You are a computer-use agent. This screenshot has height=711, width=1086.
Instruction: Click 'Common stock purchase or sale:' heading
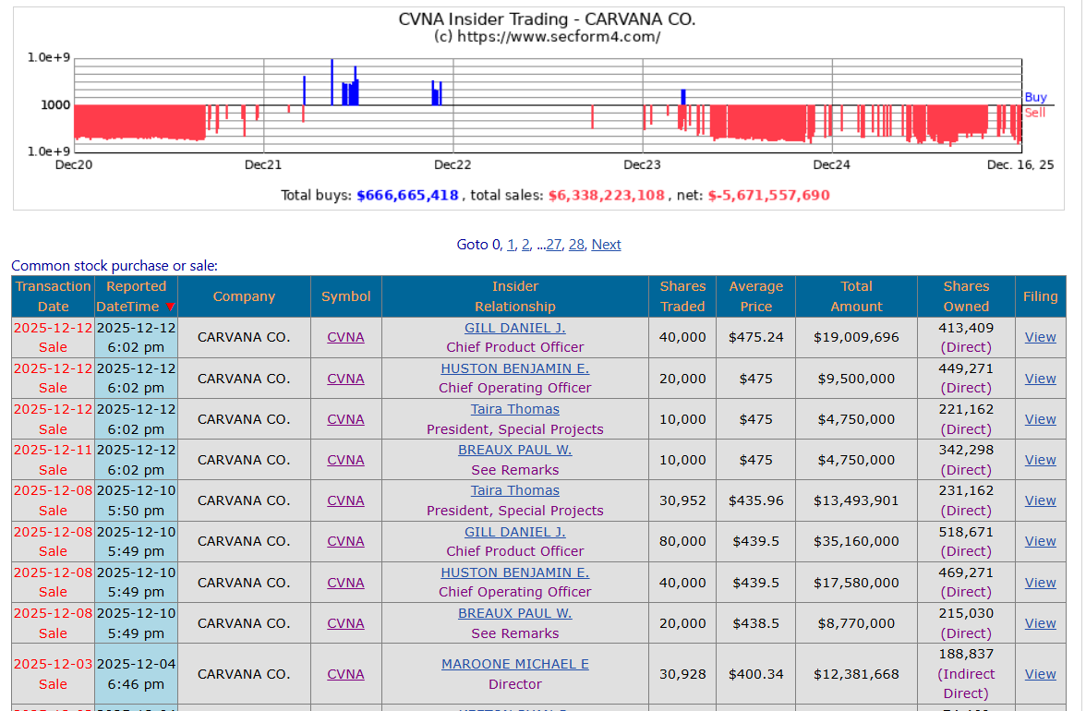point(115,266)
